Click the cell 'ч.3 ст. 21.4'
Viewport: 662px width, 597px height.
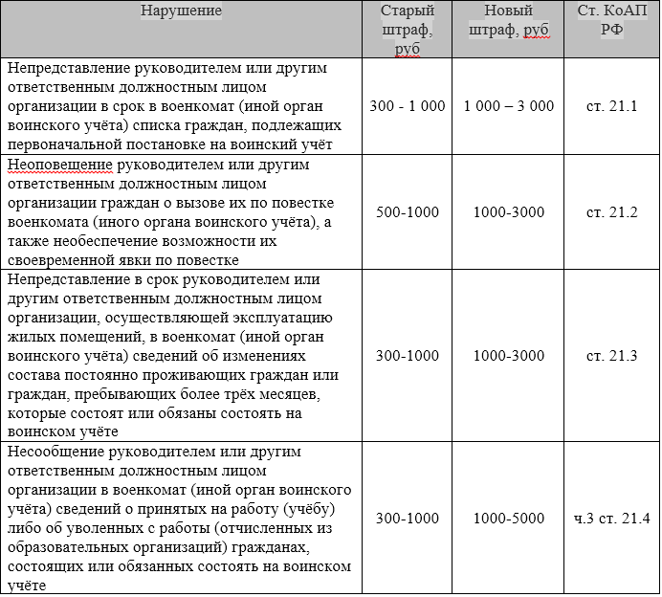[611, 518]
